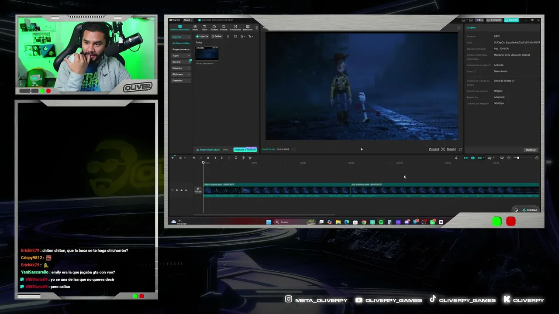Viewport: 559px width, 314px height.
Task: Click the preview Relación aspect button
Action: pyautogui.click(x=451, y=149)
